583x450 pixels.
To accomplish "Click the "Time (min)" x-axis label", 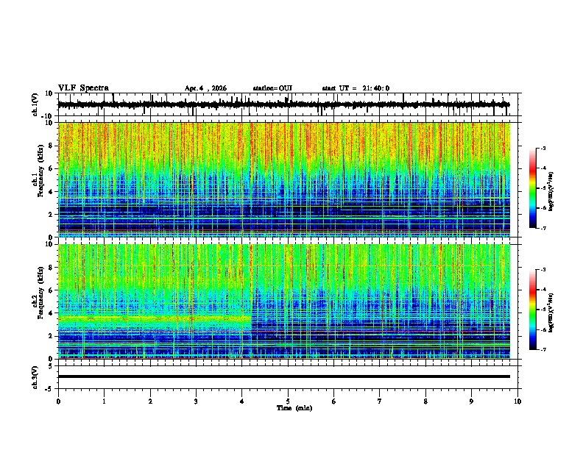I will 294,408.
